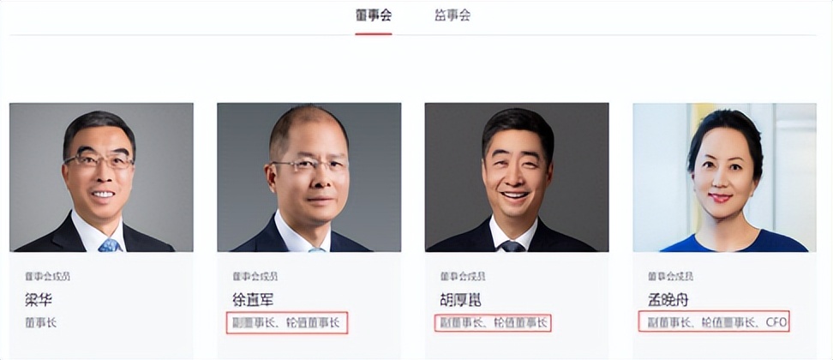
Task: Click 董事会成员 label in 徐直军's card
Action: click(255, 276)
